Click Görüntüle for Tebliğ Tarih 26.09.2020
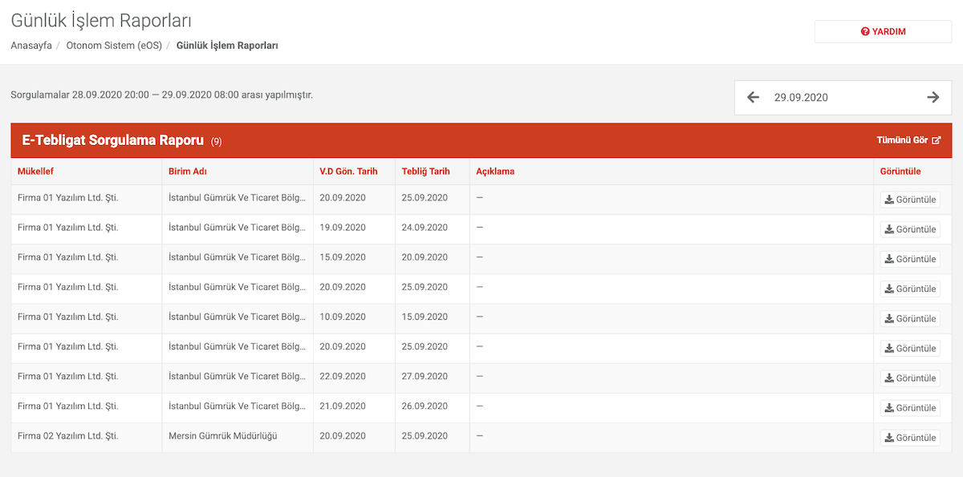Viewport: 963px width, 477px height. pos(910,408)
